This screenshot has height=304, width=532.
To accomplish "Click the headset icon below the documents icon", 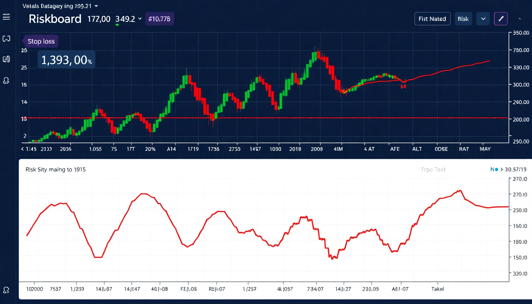I will click(6, 80).
